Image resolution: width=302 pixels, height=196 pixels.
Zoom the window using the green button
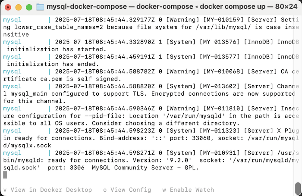(x=29, y=7)
